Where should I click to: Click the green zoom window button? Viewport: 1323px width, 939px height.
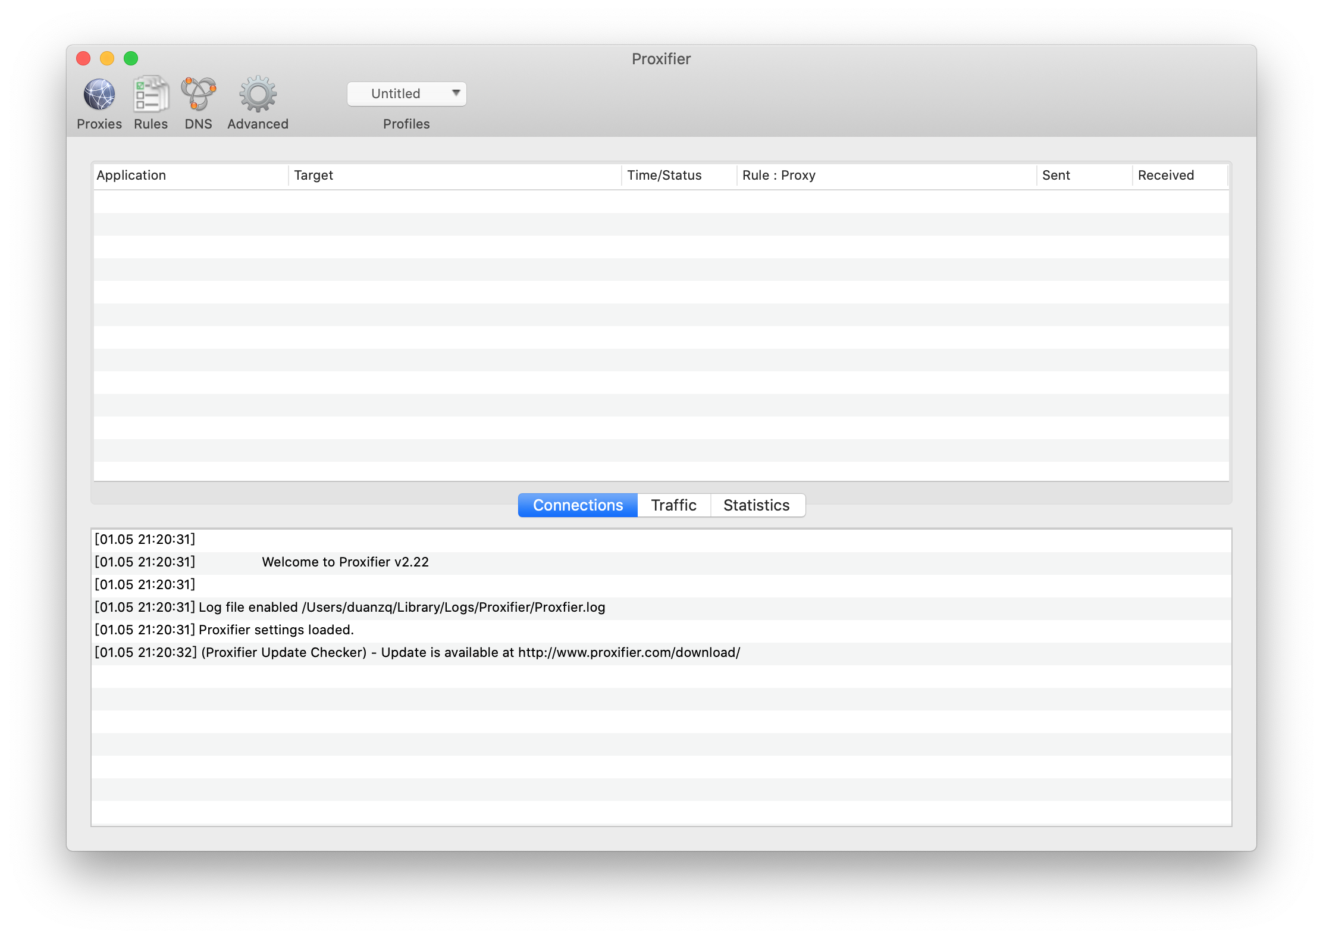tap(131, 58)
